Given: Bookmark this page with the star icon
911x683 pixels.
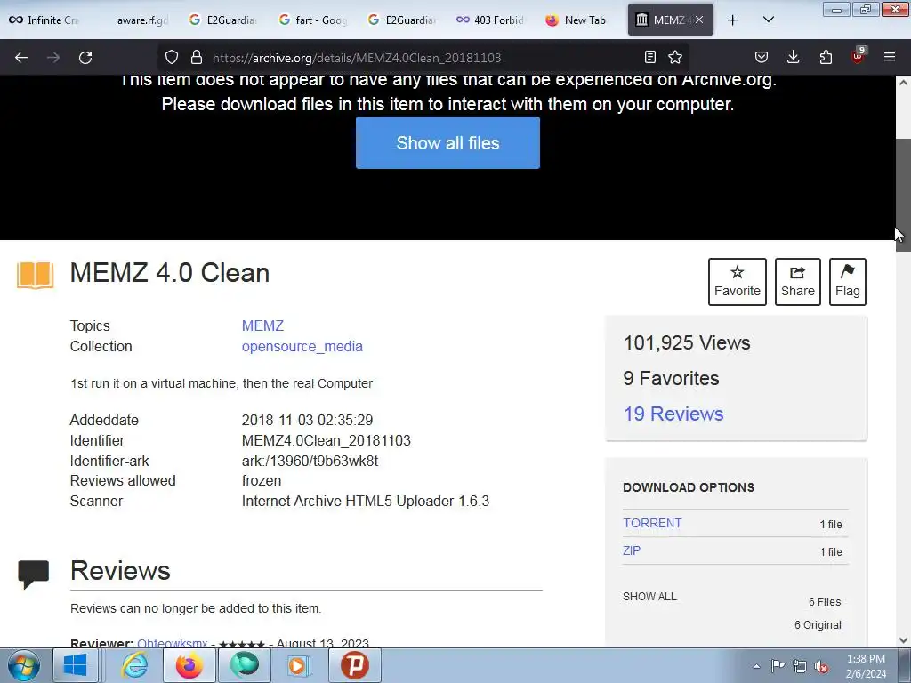Looking at the screenshot, I should (x=675, y=58).
